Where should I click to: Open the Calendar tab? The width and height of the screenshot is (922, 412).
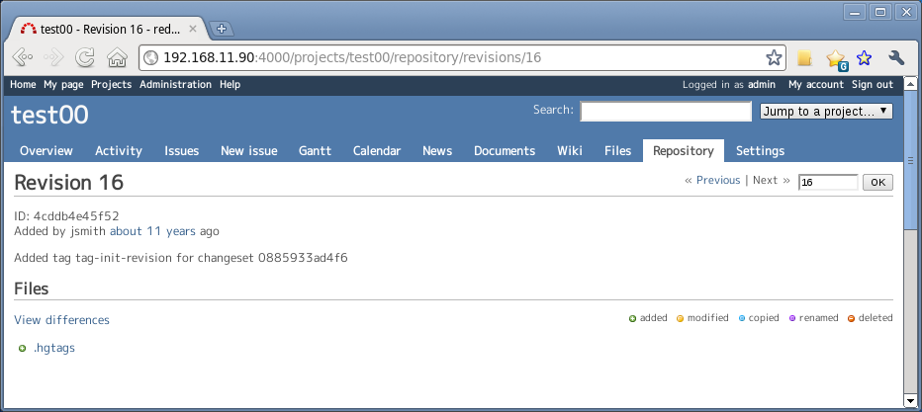point(377,151)
